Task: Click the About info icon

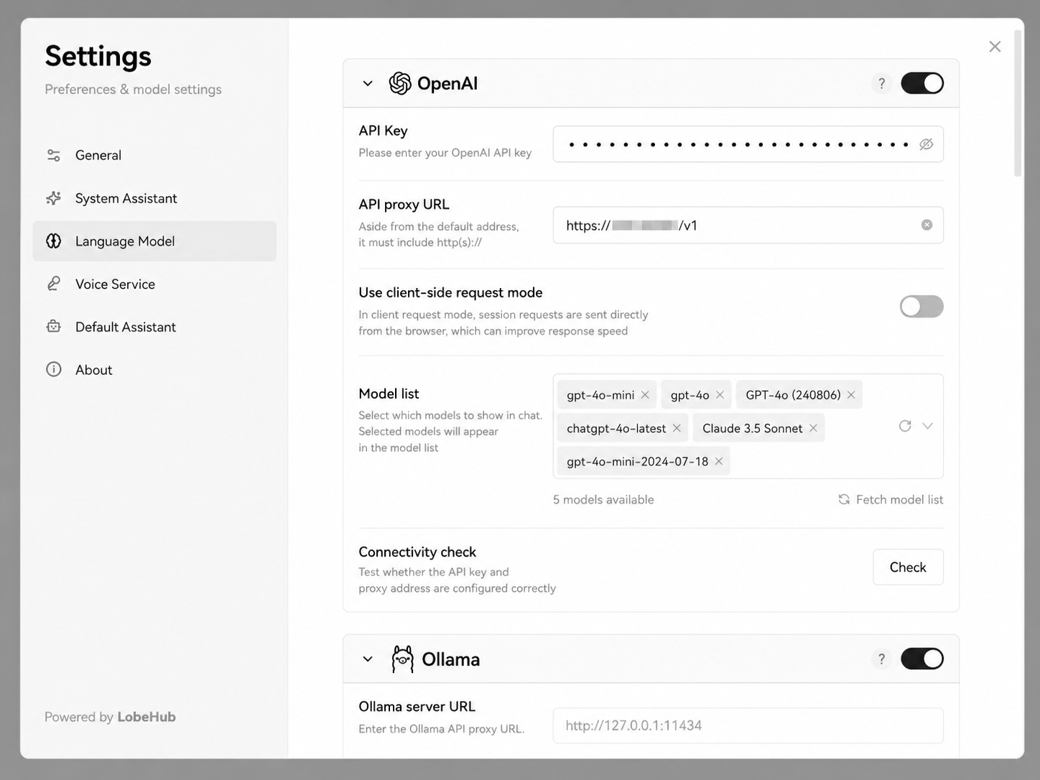Action: (54, 369)
